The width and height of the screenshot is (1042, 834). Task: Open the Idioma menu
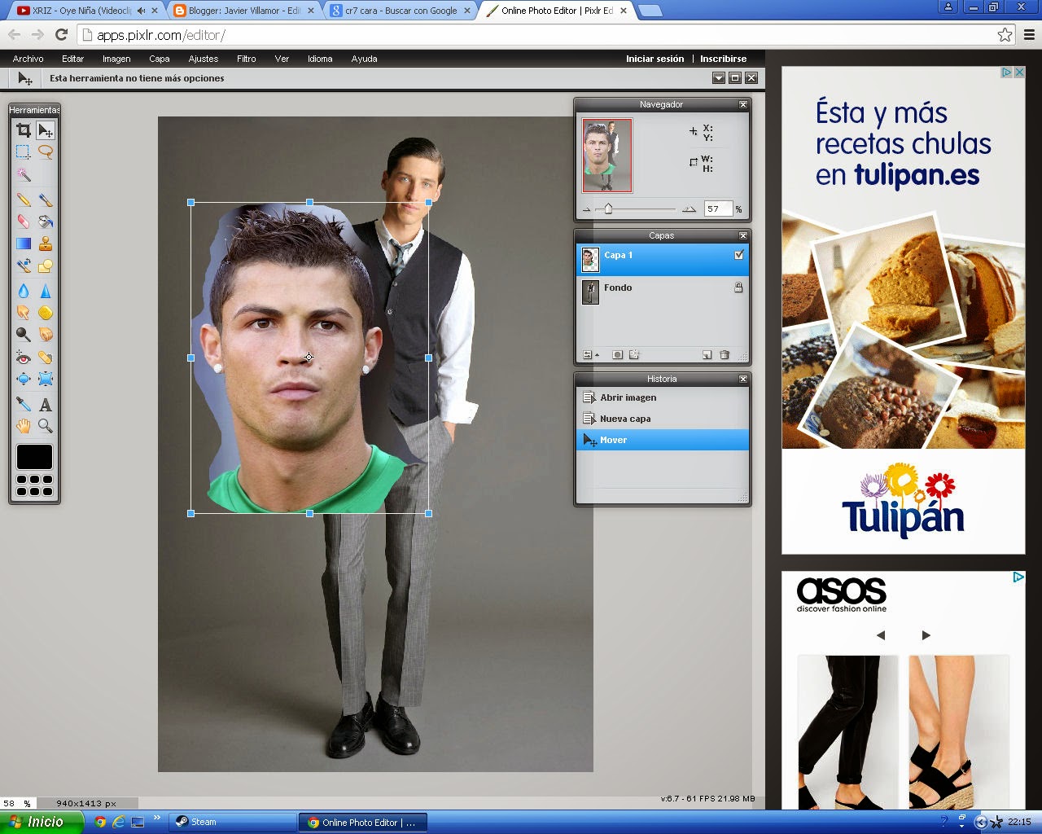320,59
